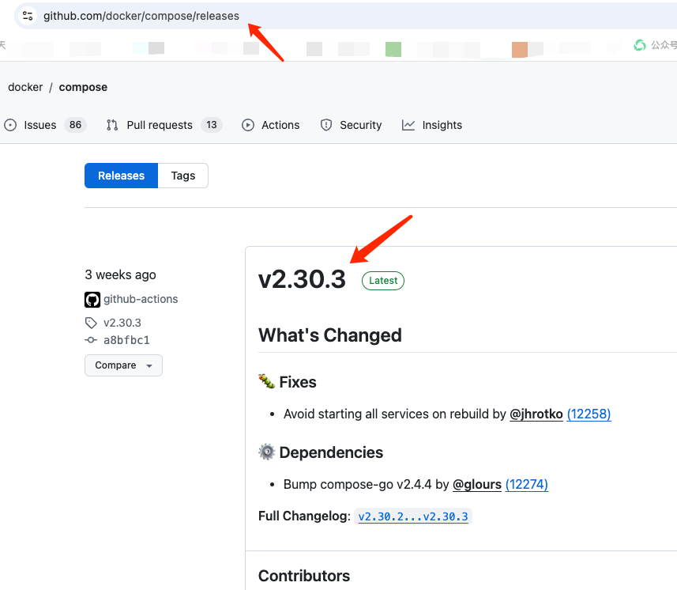Image resolution: width=677 pixels, height=590 pixels.
Task: Expand the Compare dropdown
Action: click(x=123, y=365)
